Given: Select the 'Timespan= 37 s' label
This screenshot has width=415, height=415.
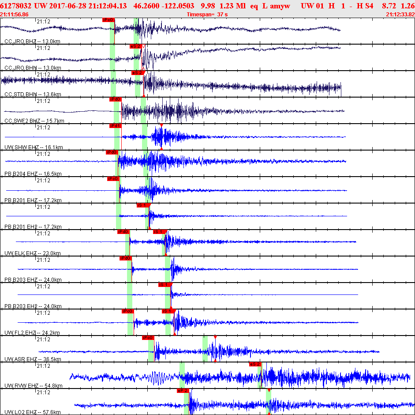Looking at the screenshot, I should coord(207,15).
